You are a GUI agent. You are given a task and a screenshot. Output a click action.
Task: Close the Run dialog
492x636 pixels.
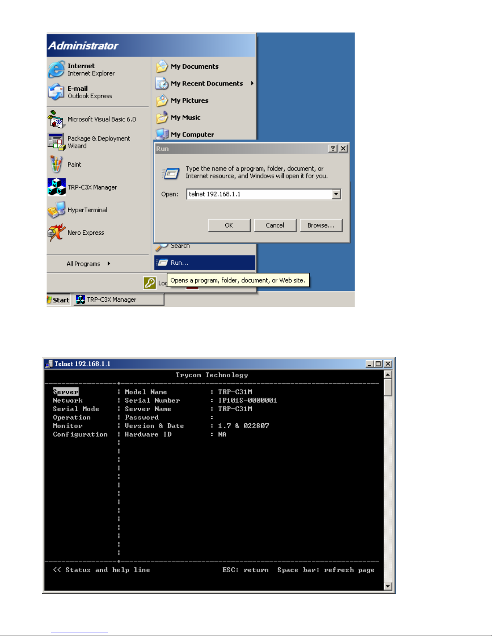coord(343,148)
